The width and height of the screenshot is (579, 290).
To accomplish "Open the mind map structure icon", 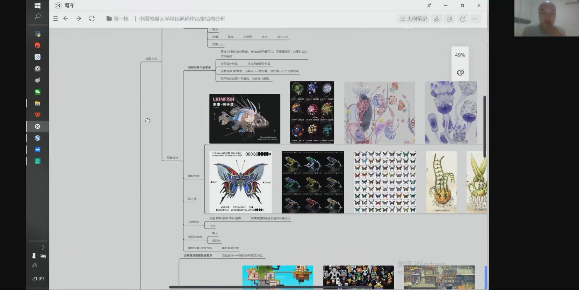I will click(437, 19).
